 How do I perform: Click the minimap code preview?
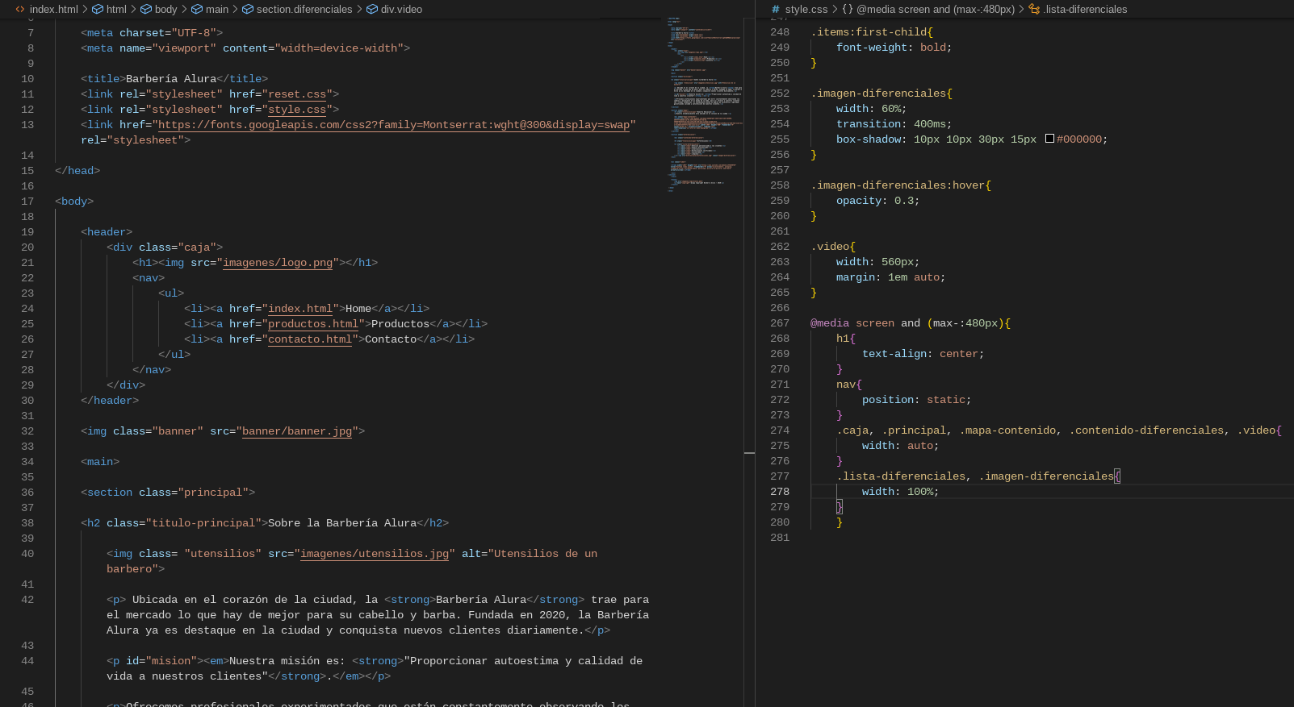click(704, 103)
